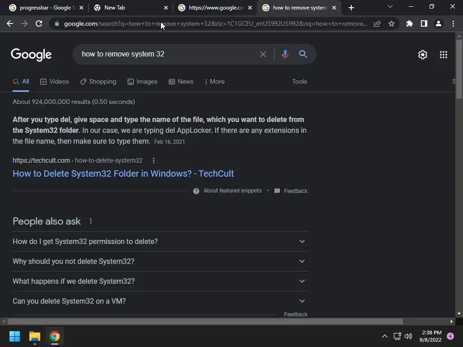Toggle the Chrome side panel
Image resolution: width=463 pixels, height=347 pixels.
[x=424, y=23]
